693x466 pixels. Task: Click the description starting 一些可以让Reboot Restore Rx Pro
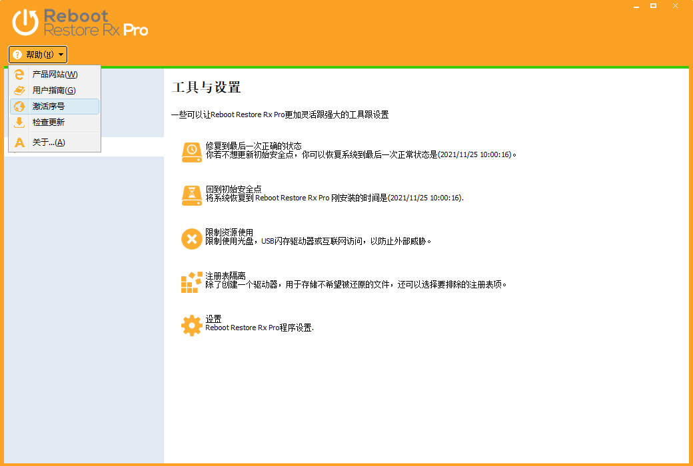click(280, 115)
